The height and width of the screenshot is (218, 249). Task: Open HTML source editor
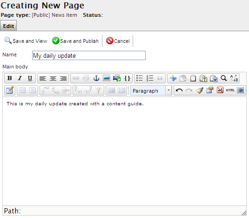click(x=230, y=90)
